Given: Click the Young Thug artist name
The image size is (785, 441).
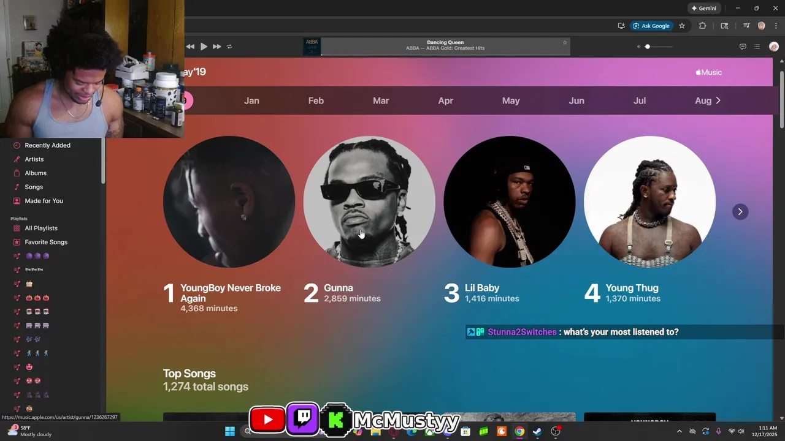Looking at the screenshot, I should pos(632,288).
